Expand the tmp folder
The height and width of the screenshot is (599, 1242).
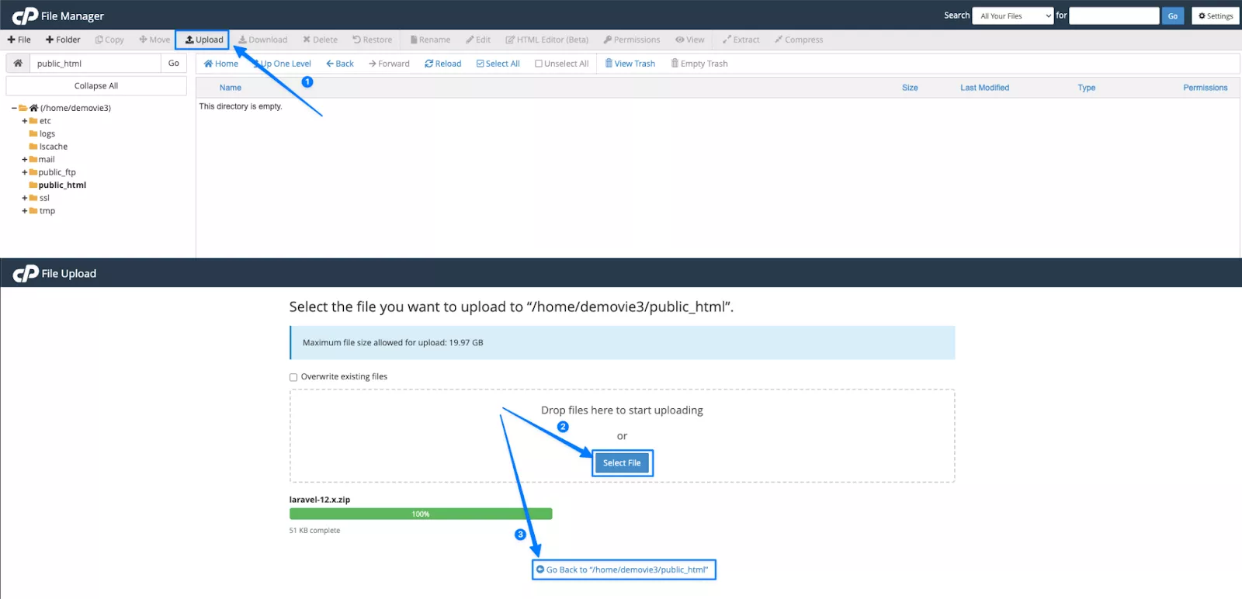tap(24, 210)
